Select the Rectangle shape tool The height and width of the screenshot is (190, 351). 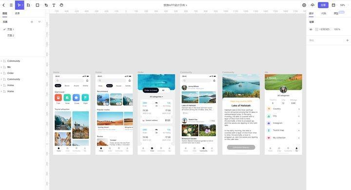tap(38, 5)
